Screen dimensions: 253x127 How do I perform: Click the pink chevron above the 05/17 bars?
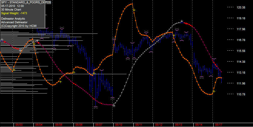214,59
